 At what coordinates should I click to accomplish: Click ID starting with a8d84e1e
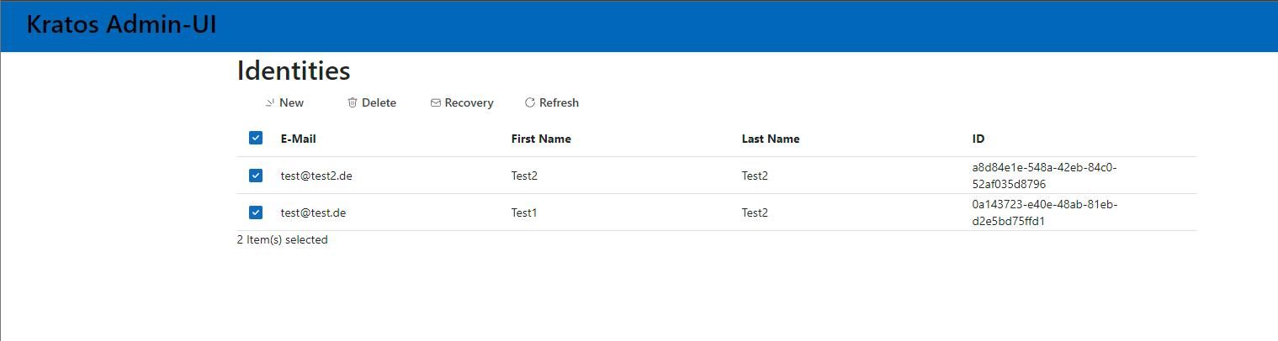coord(1044,176)
